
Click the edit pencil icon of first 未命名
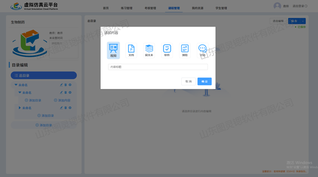tap(61, 85)
